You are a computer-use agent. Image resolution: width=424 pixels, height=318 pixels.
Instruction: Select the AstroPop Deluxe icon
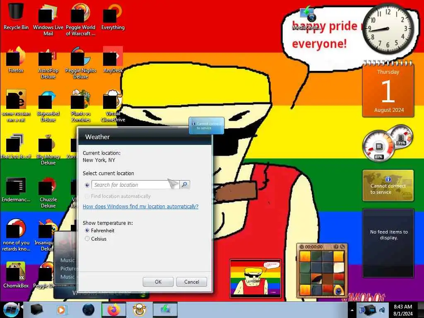coord(48,63)
